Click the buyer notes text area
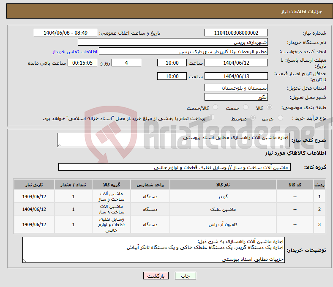The image size is (333, 287). 153,250
